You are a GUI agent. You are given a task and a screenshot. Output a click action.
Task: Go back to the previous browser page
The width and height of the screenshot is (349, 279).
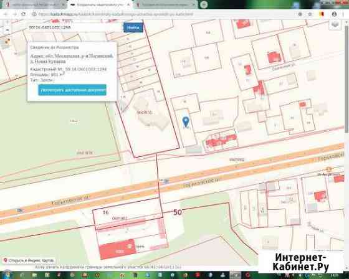(6, 14)
